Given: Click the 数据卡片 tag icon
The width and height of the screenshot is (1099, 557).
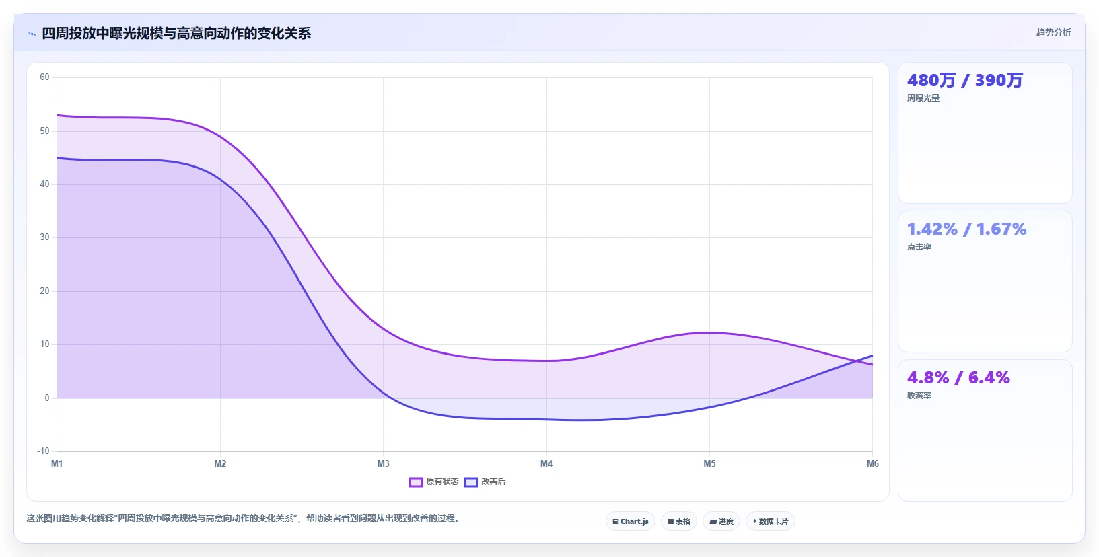Looking at the screenshot, I should coord(754,521).
